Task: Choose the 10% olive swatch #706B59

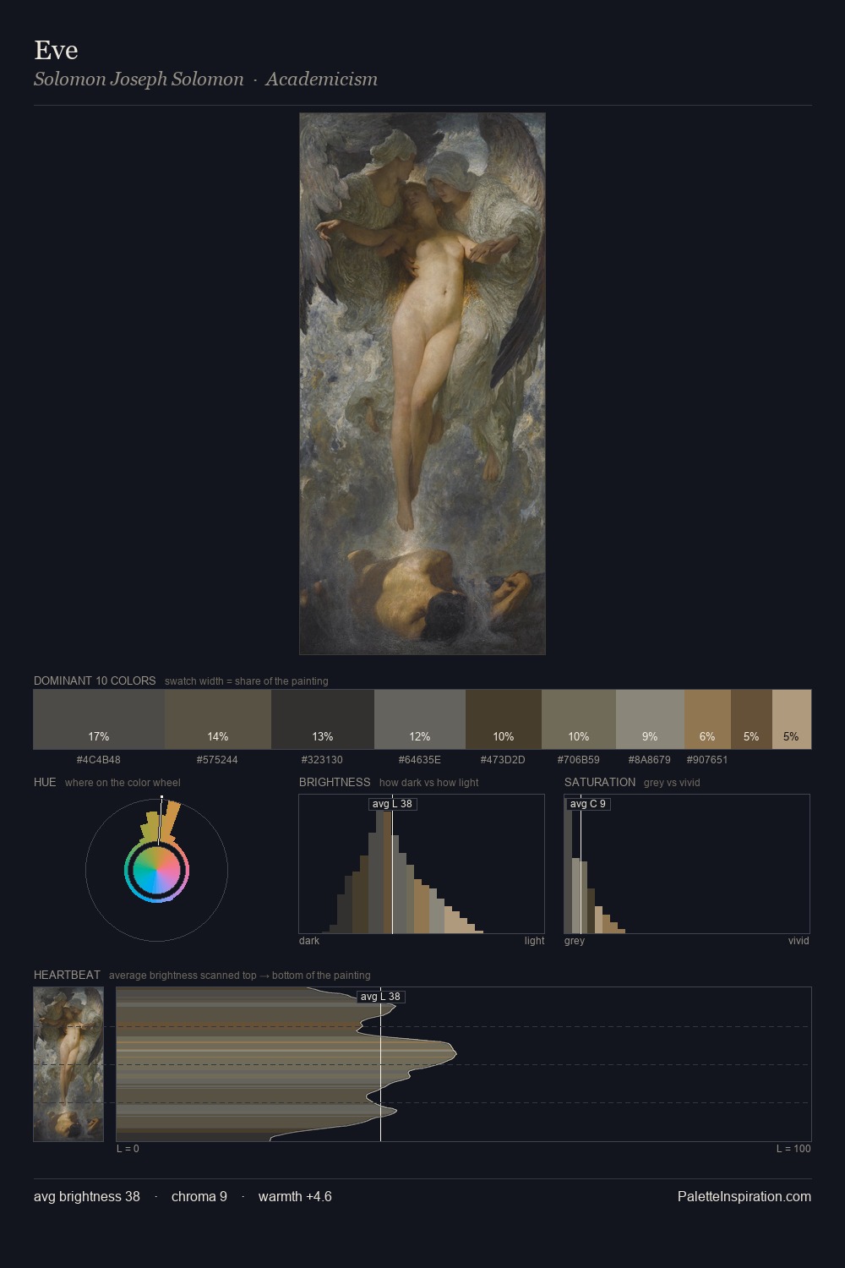Action: (579, 719)
